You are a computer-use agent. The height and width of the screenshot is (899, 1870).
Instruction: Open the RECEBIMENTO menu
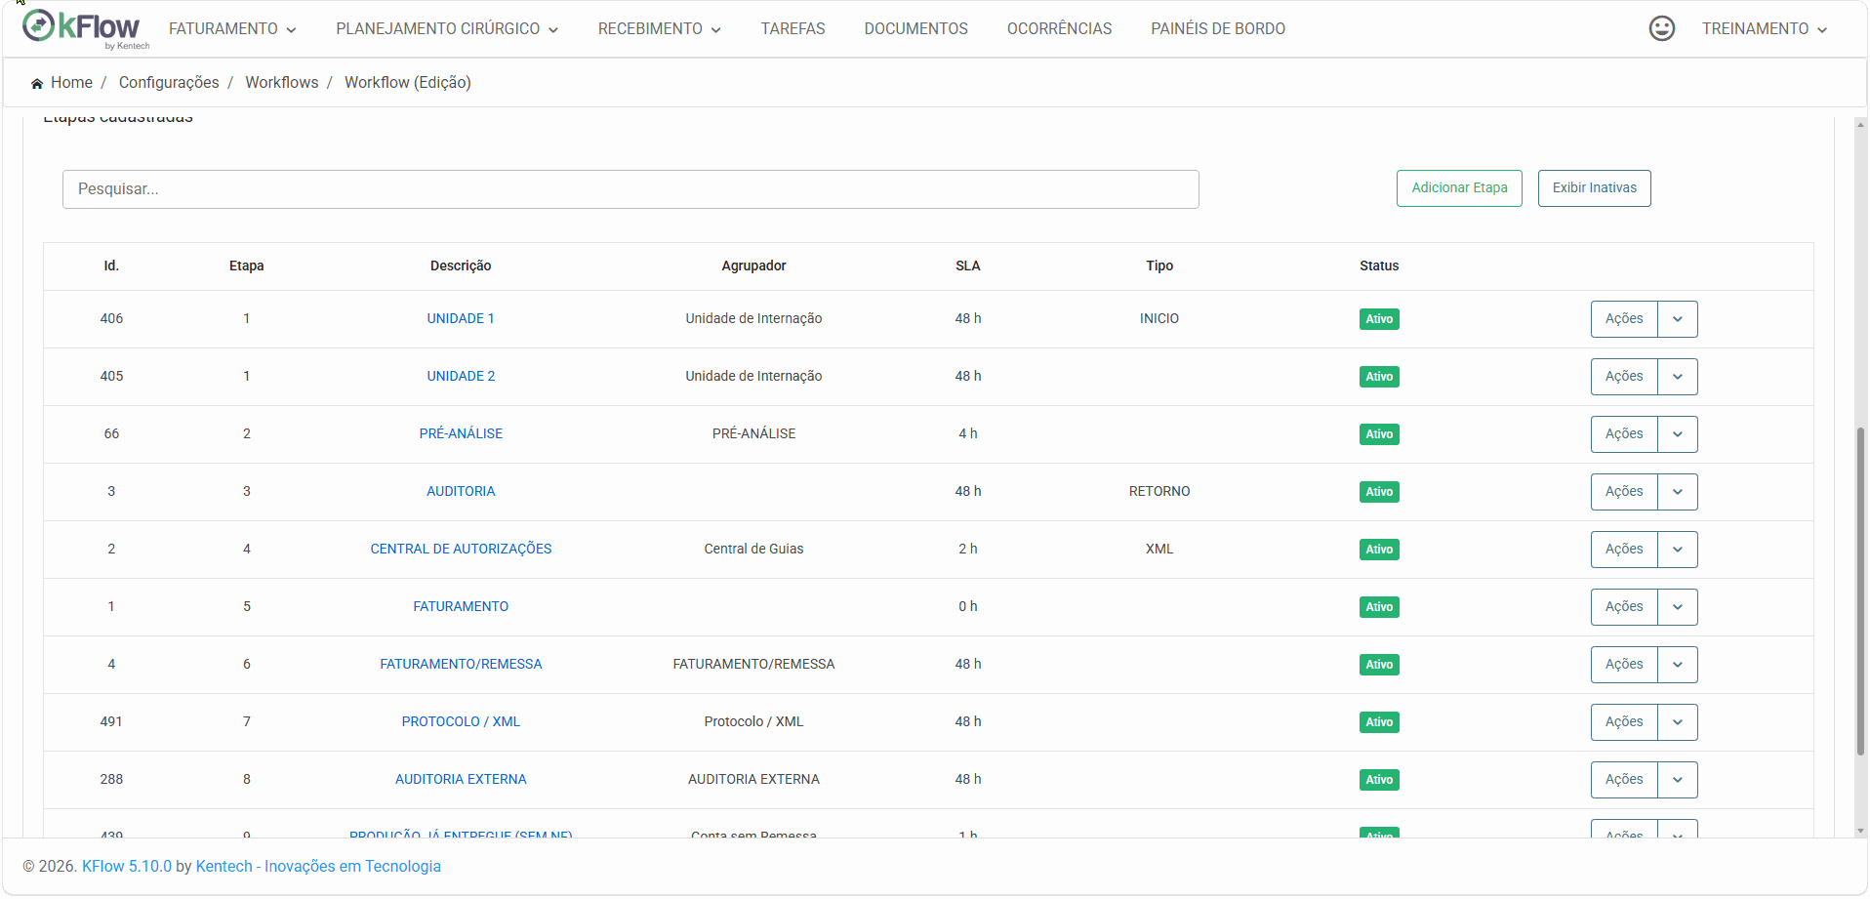coord(660,29)
